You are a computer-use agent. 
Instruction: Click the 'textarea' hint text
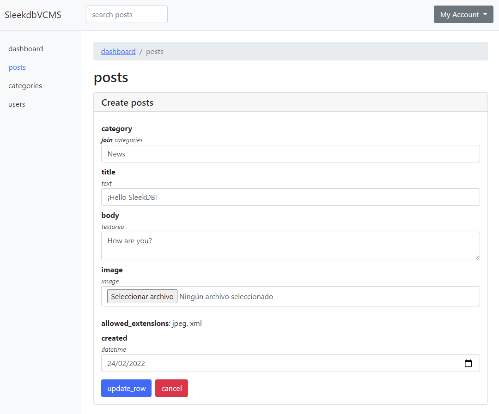pos(113,227)
